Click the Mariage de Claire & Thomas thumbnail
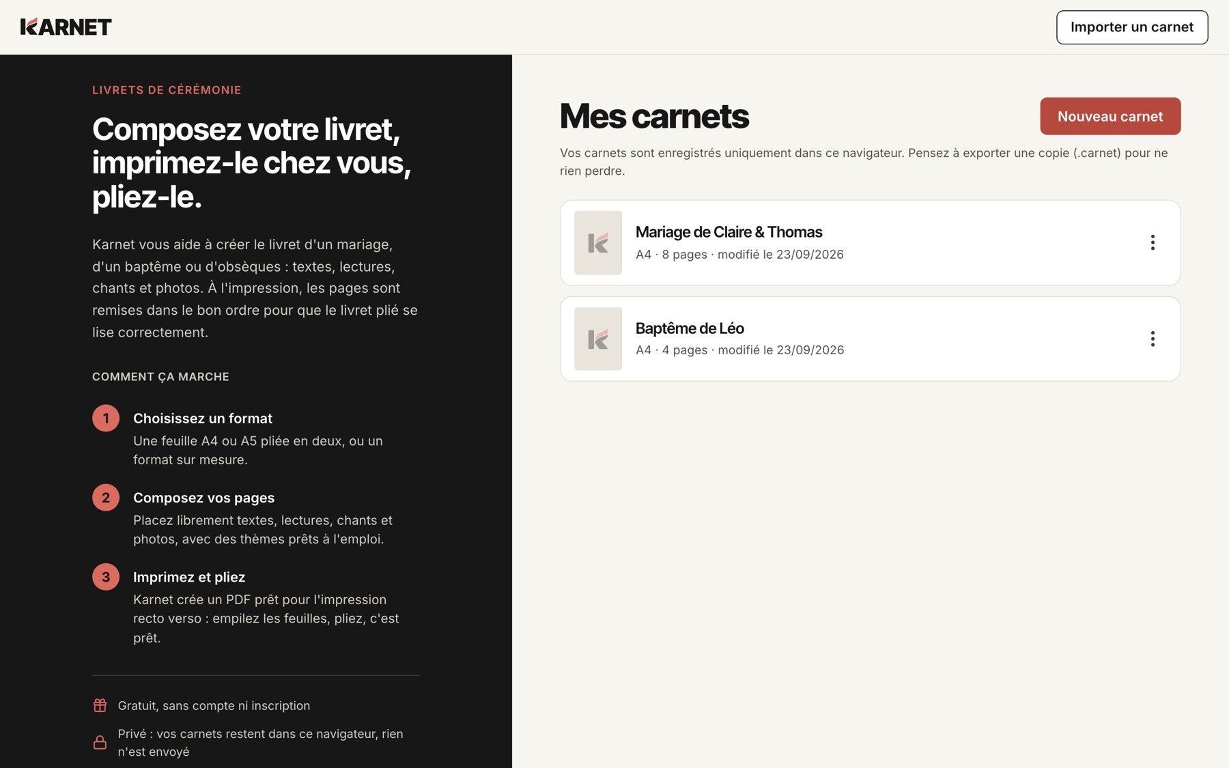This screenshot has width=1229, height=768. coord(598,242)
